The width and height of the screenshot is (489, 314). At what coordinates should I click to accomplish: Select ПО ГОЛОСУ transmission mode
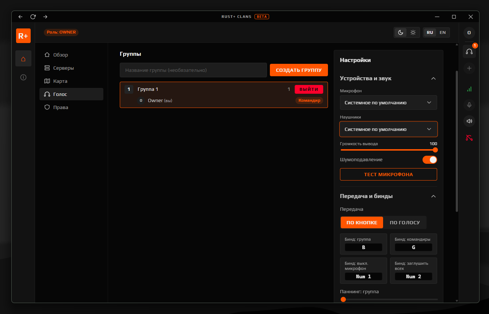pyautogui.click(x=405, y=222)
